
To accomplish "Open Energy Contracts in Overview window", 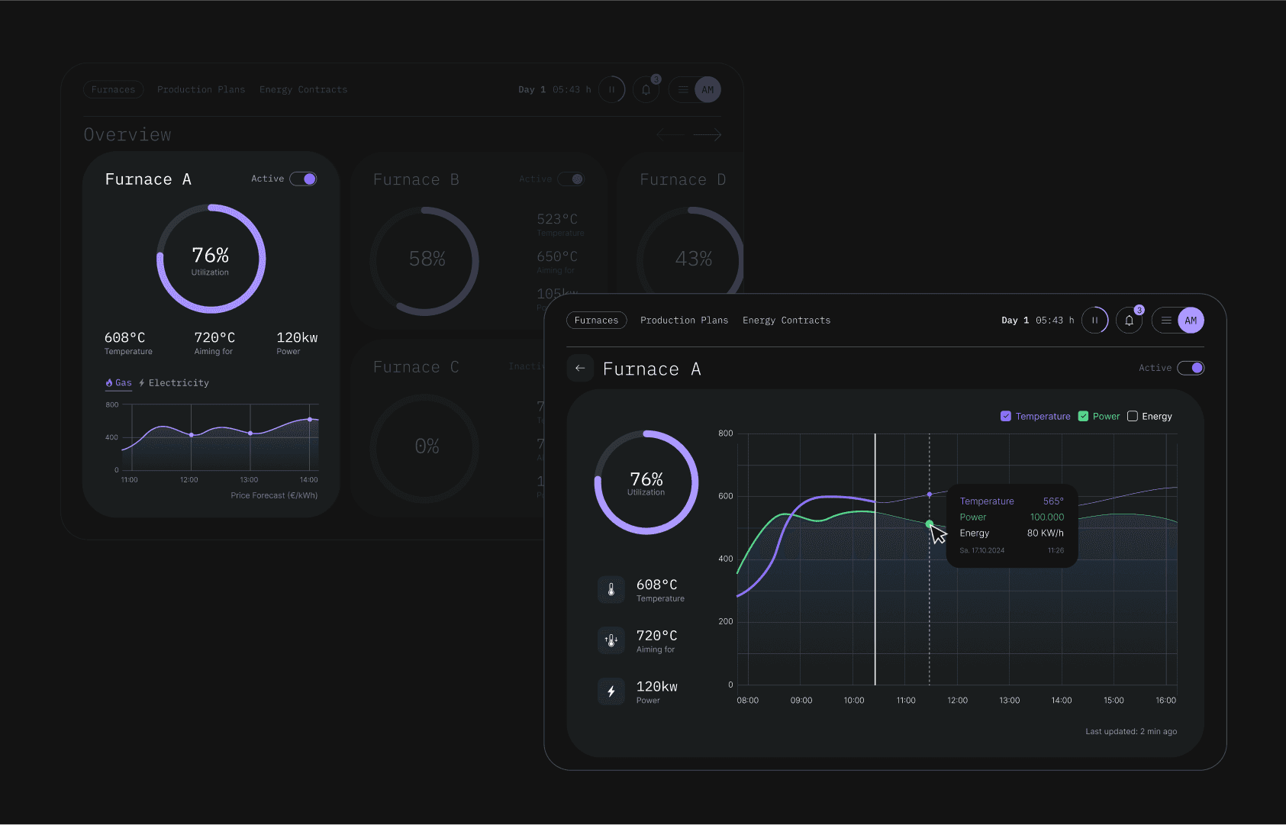I will 303,89.
